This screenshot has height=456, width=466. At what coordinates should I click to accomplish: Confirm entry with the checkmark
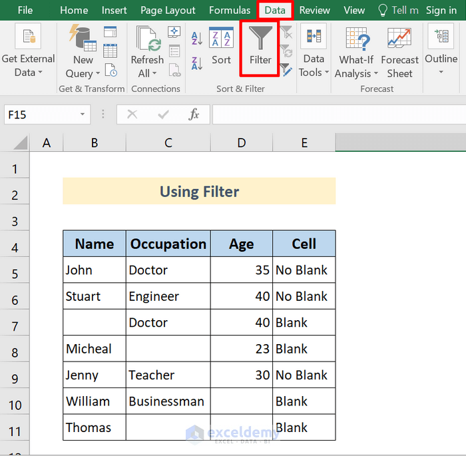pos(163,114)
